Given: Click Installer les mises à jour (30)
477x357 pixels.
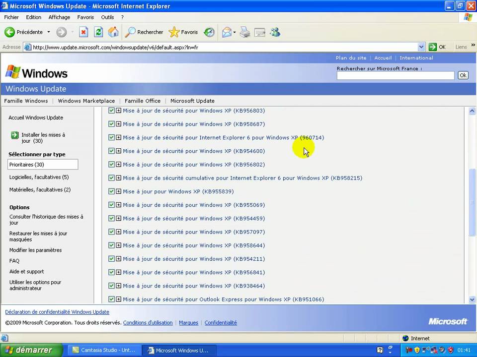Looking at the screenshot, I should pos(43,138).
